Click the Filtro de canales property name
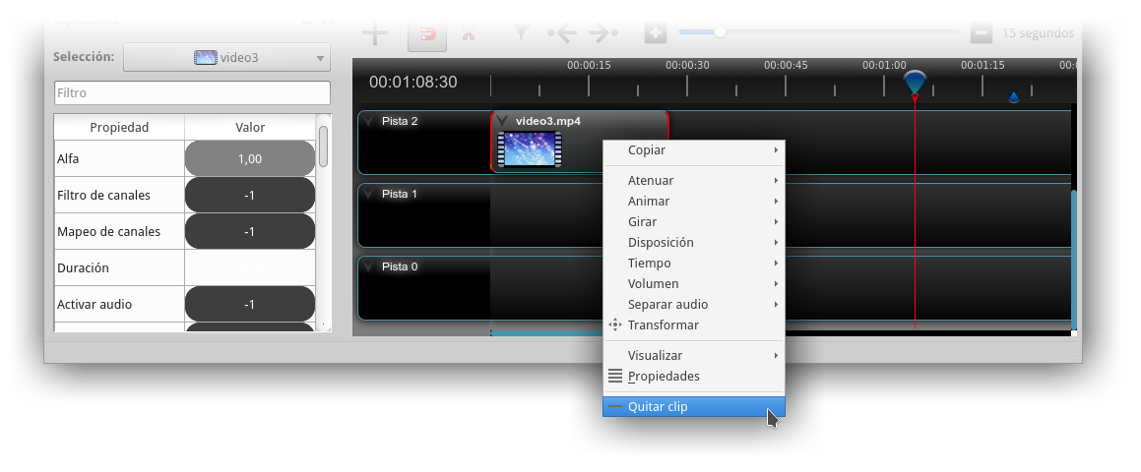The image size is (1141, 472). click(x=103, y=195)
